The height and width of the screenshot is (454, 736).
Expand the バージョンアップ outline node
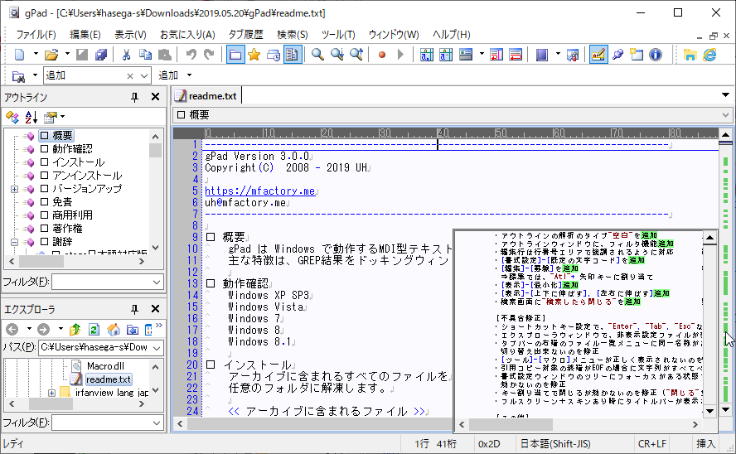pos(15,189)
